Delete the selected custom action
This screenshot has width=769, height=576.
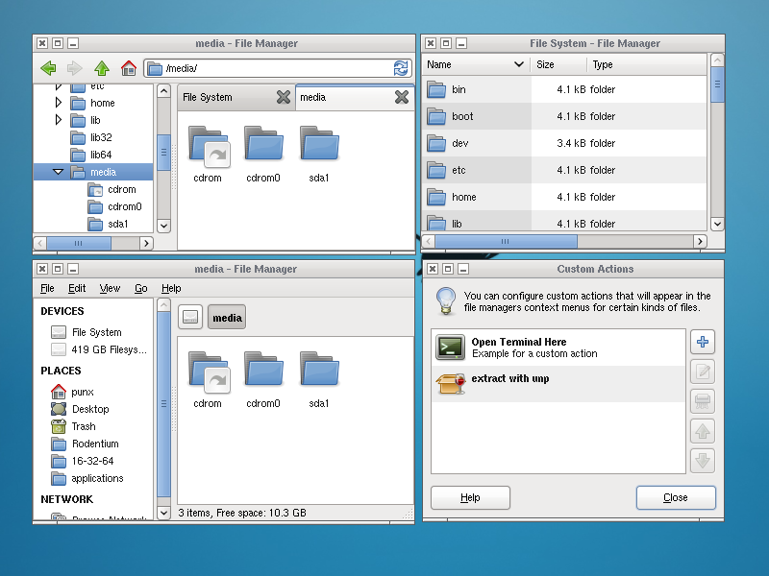(702, 400)
